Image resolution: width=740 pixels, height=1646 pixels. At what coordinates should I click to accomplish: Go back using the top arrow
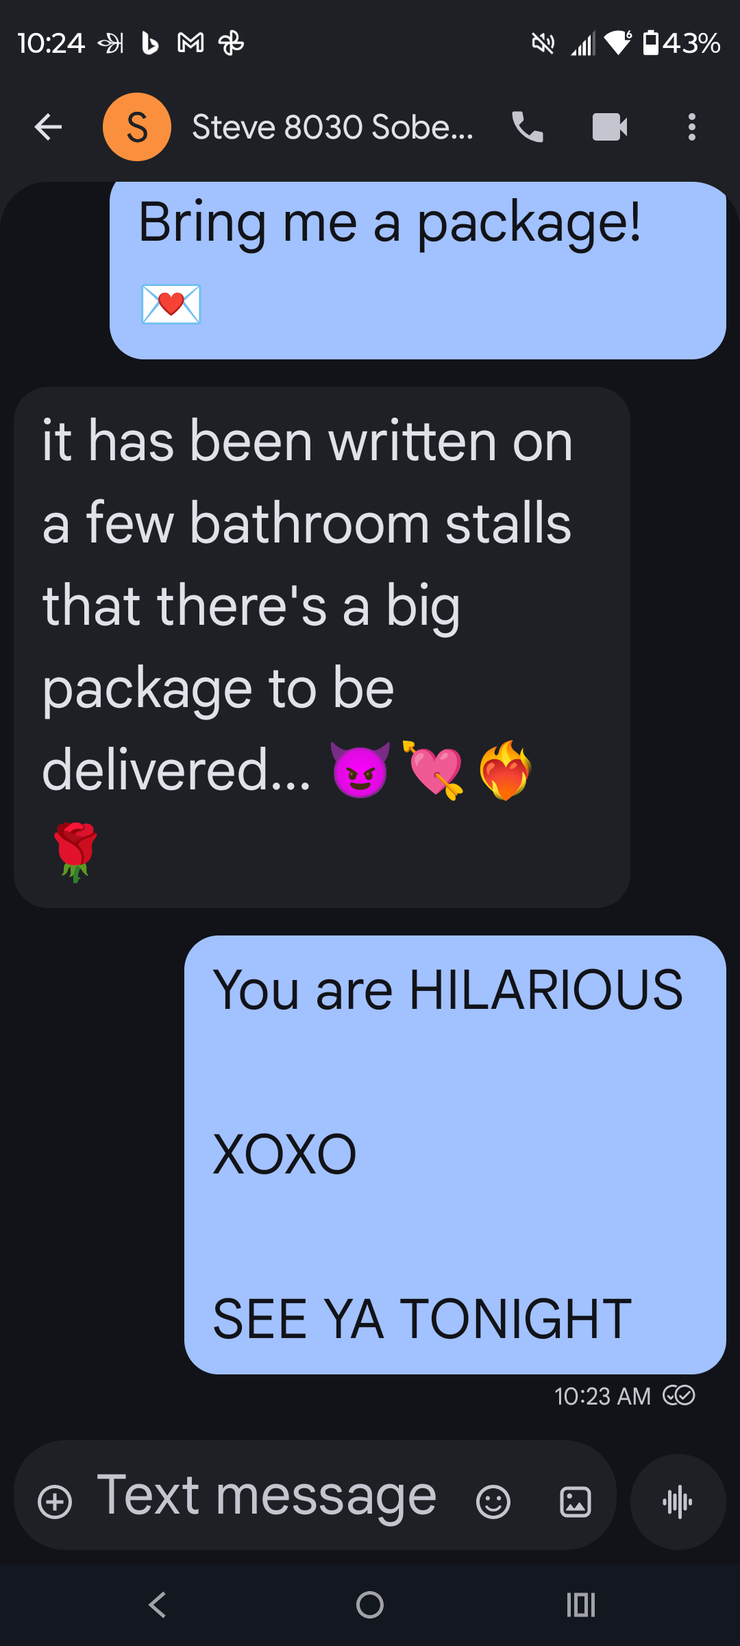pyautogui.click(x=48, y=127)
